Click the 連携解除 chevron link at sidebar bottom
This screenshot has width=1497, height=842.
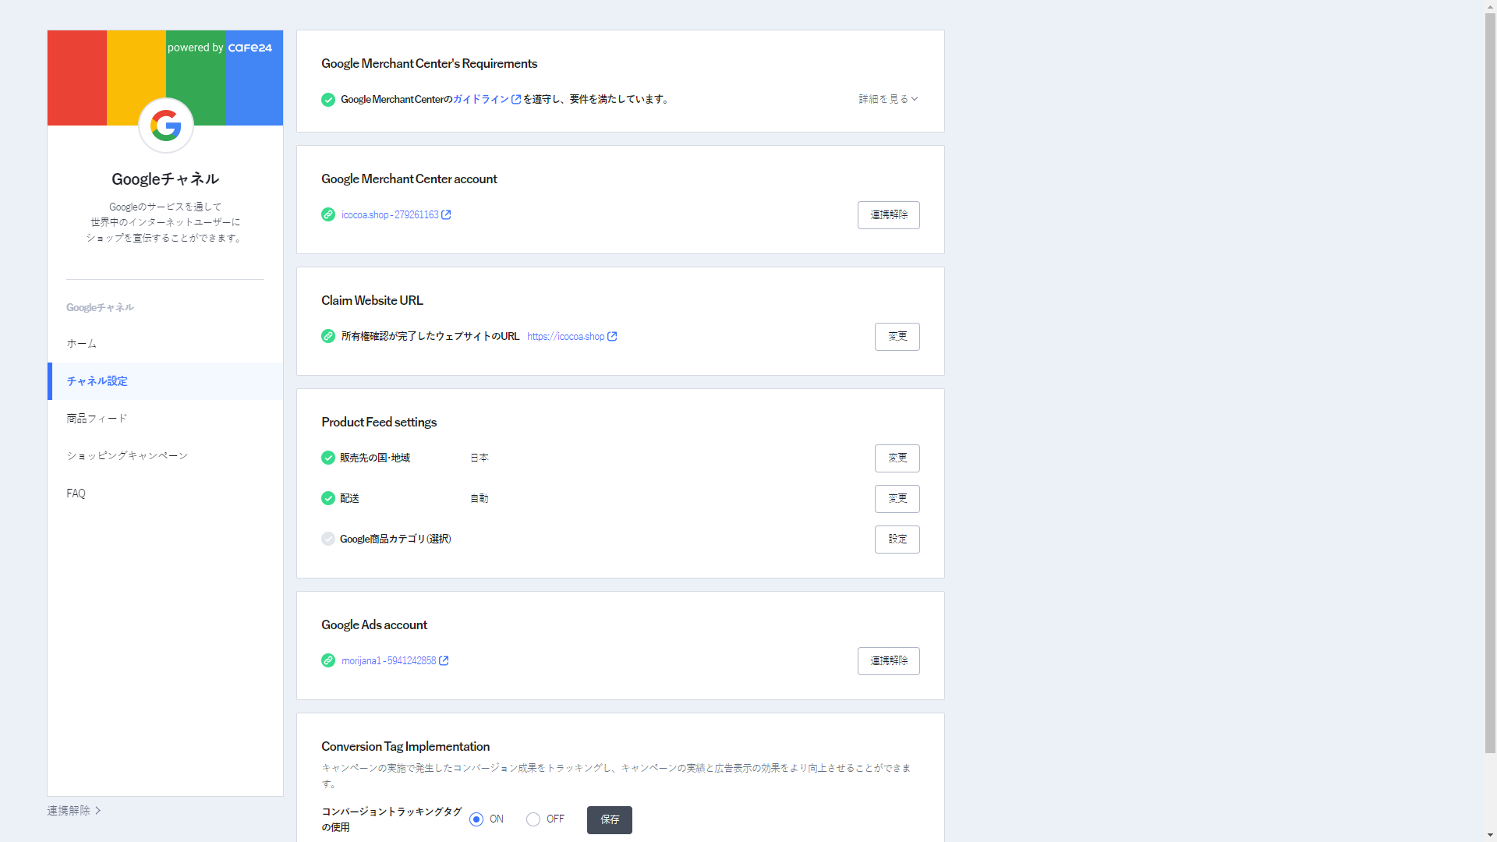pos(74,811)
